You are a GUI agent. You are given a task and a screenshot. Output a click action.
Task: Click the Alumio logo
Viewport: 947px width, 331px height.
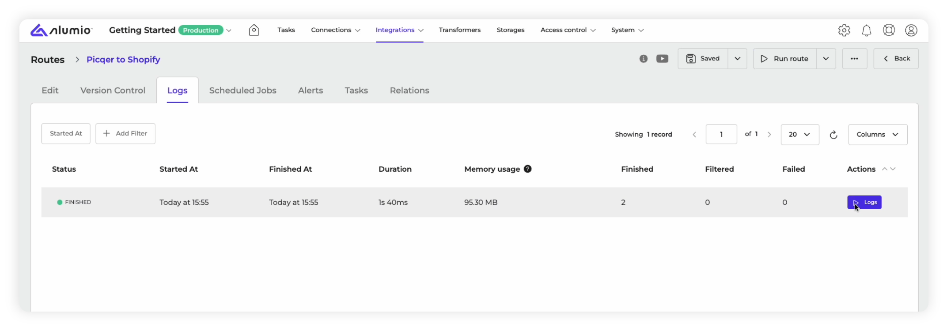[x=61, y=30]
